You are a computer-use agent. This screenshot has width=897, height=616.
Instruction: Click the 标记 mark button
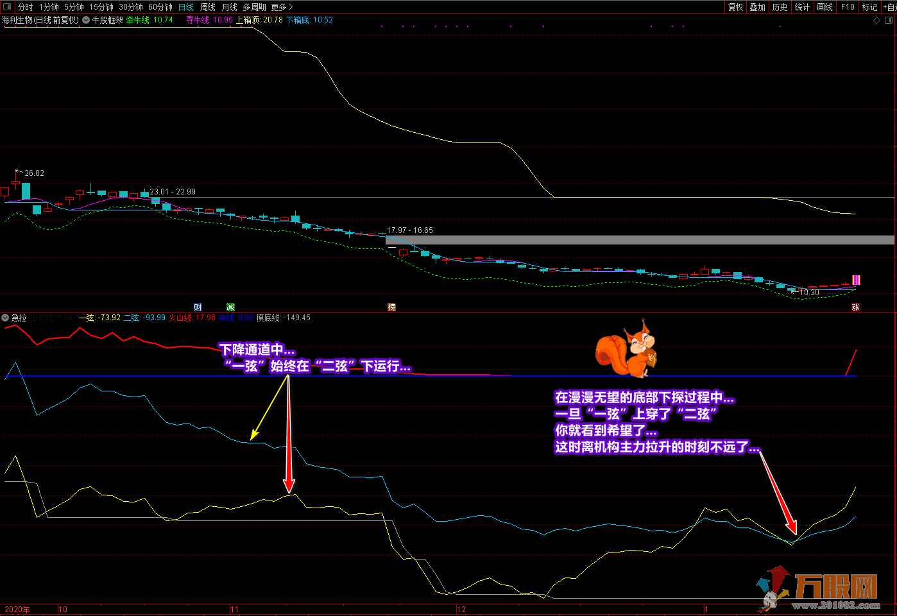[x=870, y=7]
